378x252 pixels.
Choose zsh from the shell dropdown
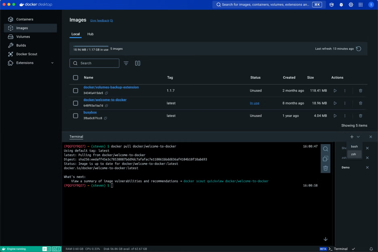pos(353,154)
